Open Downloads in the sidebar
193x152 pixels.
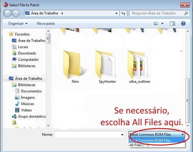[27, 53]
